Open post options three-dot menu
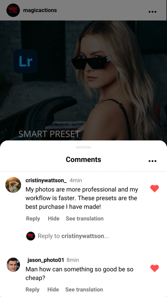The width and height of the screenshot is (167, 297). (x=153, y=12)
